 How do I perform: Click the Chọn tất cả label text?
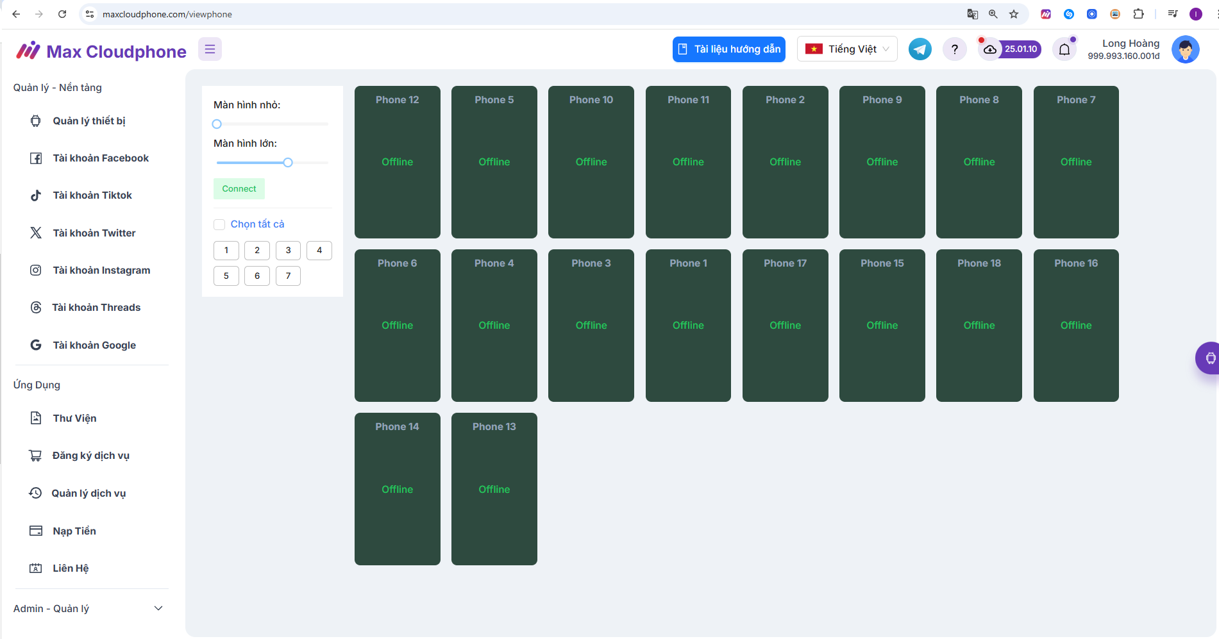[257, 224]
